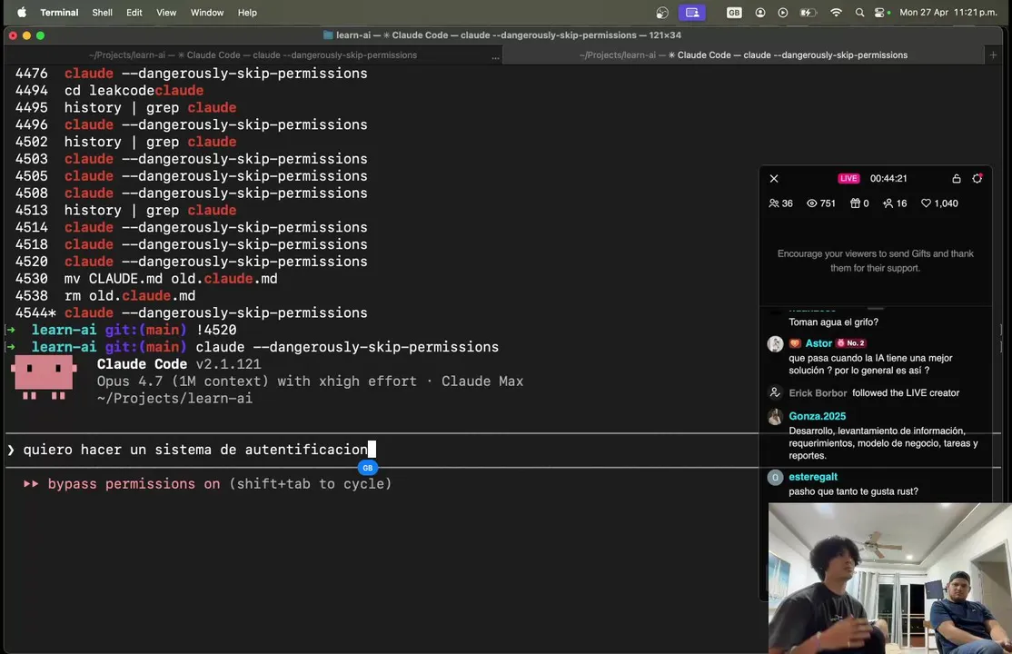Click the leftmost round status icon in menu bar
1012x654 pixels.
[x=662, y=13]
